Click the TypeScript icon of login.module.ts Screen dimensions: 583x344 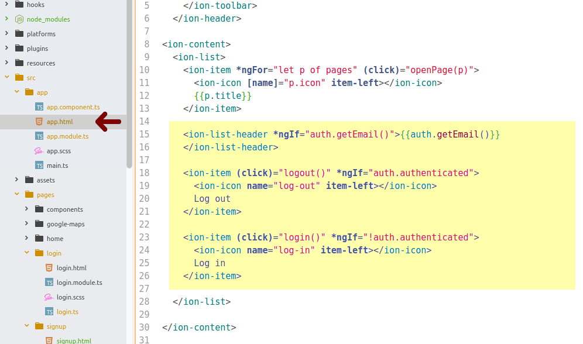pyautogui.click(x=49, y=283)
